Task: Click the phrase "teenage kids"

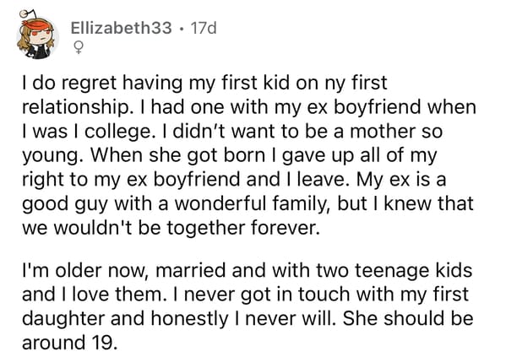Action: (414, 270)
